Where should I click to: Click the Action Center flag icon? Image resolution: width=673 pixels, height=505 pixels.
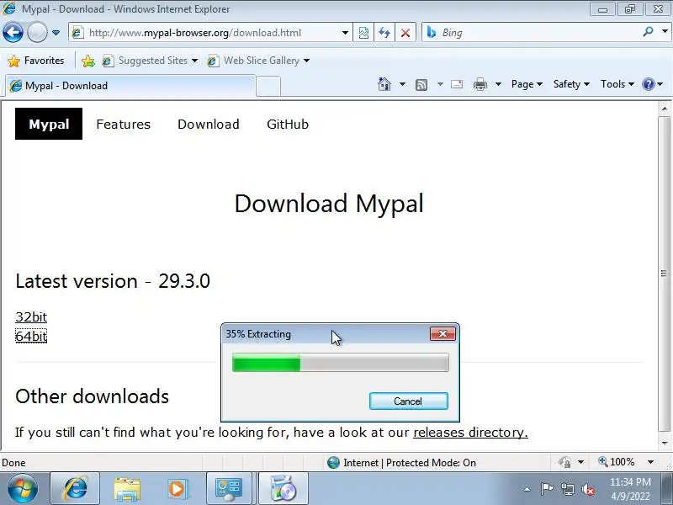pos(547,489)
